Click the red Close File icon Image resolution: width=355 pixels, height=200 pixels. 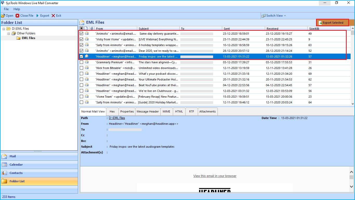pyautogui.click(x=17, y=16)
